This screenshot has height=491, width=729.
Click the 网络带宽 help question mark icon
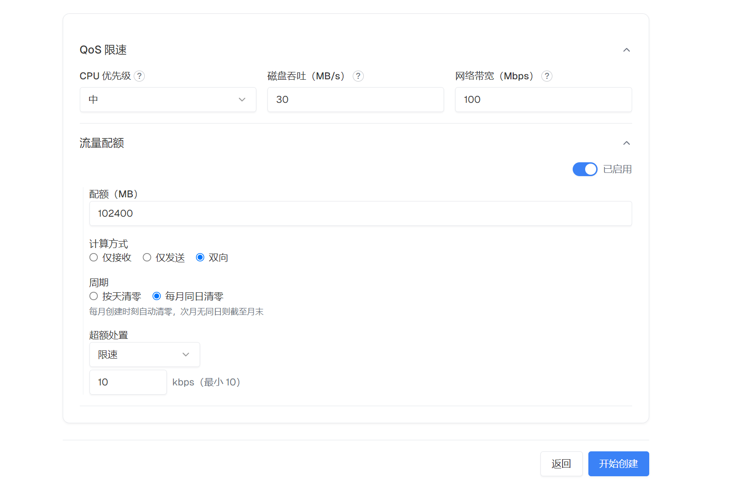[x=547, y=76]
